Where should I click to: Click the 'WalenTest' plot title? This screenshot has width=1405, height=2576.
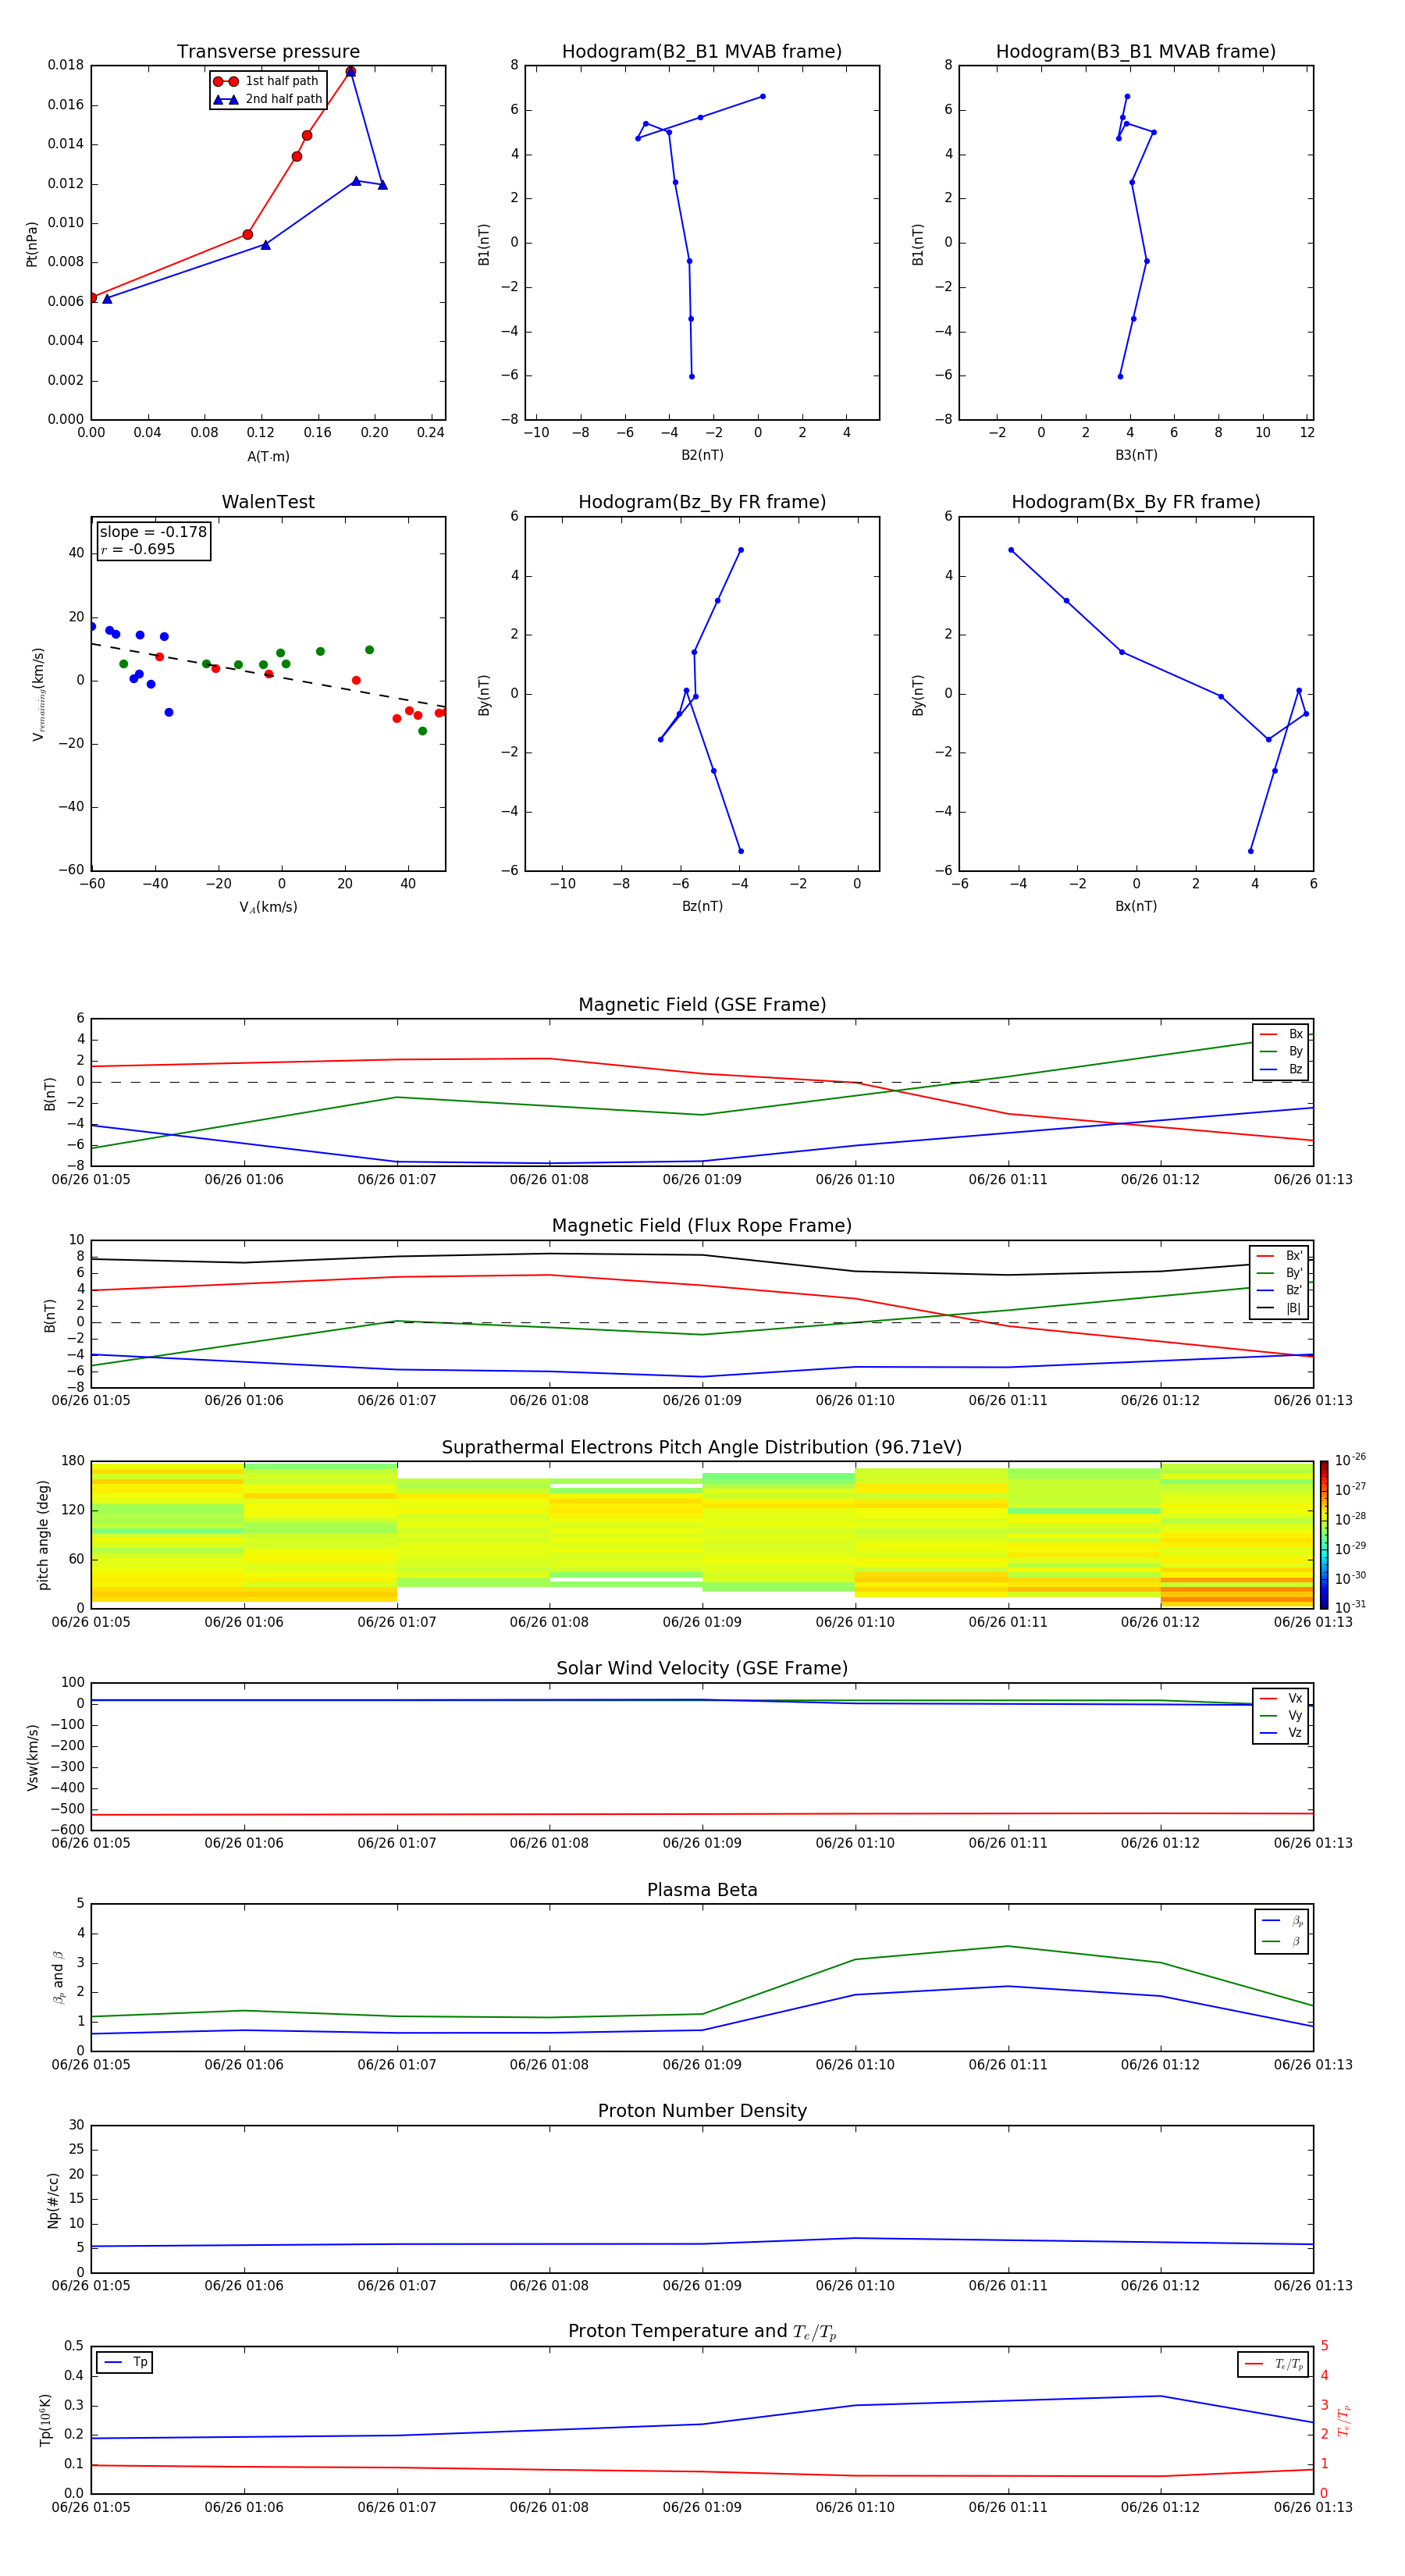[268, 502]
